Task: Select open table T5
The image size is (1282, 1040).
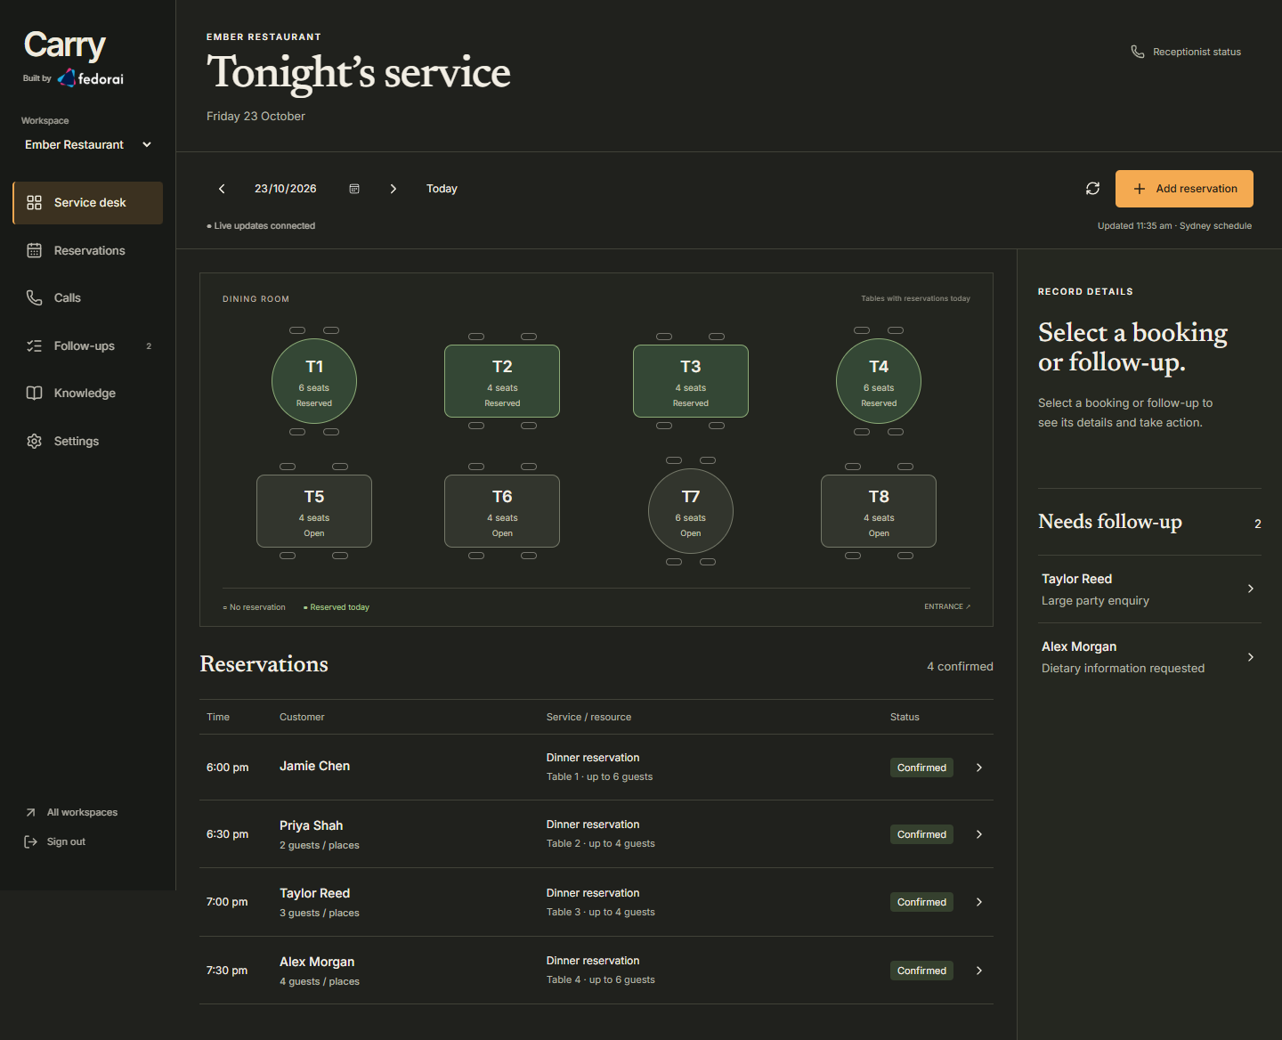Action: coord(314,511)
